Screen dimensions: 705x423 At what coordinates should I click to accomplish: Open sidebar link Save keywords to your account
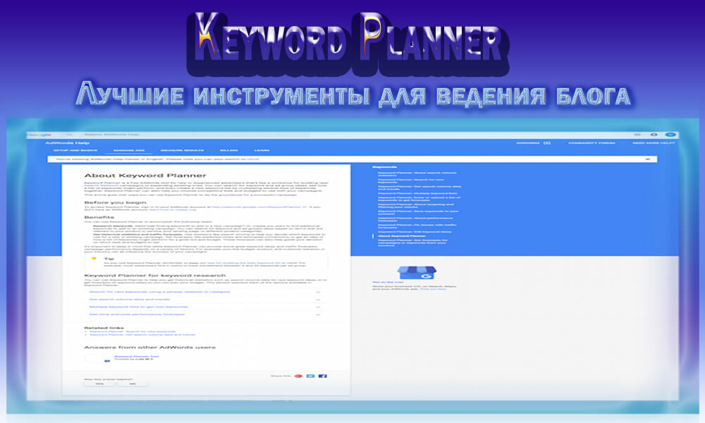click(418, 212)
